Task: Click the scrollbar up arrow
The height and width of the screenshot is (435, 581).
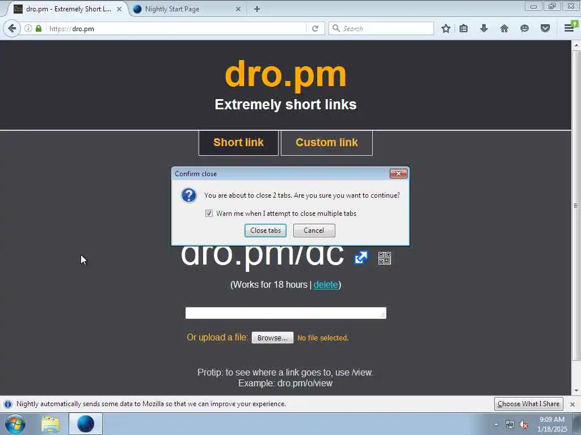Action: pos(576,45)
